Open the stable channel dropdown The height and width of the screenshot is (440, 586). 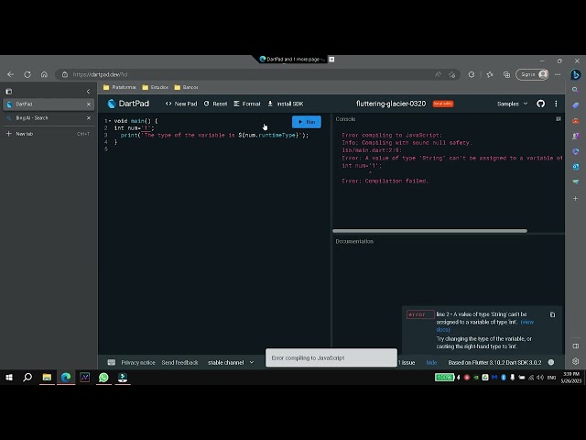[x=231, y=363]
